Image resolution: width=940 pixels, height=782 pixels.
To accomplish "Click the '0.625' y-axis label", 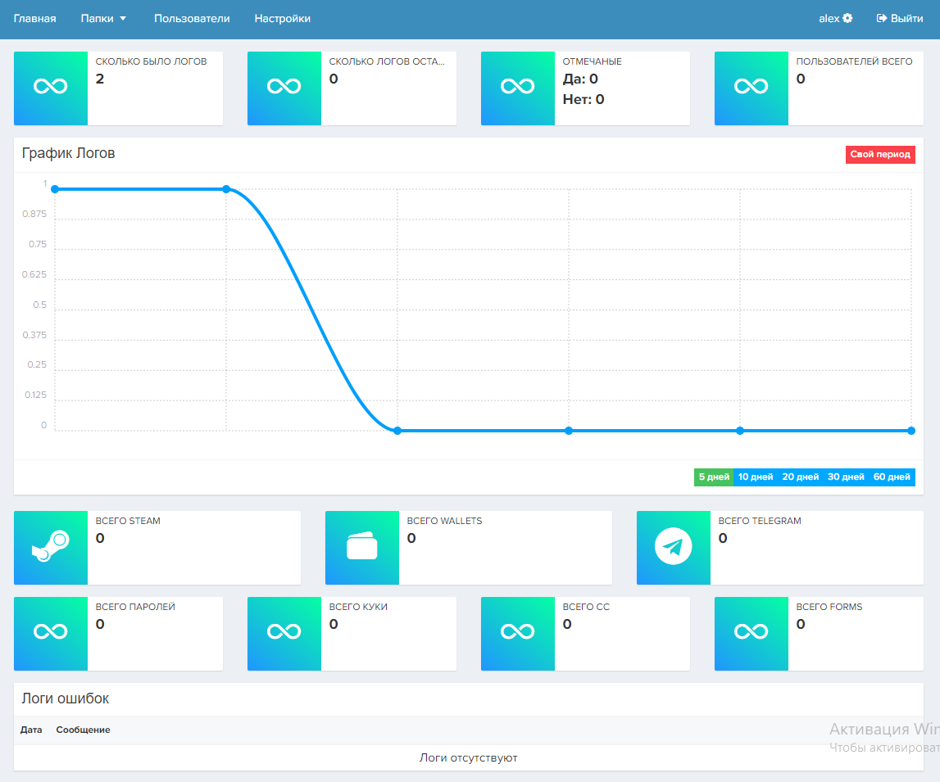I will click(x=34, y=275).
